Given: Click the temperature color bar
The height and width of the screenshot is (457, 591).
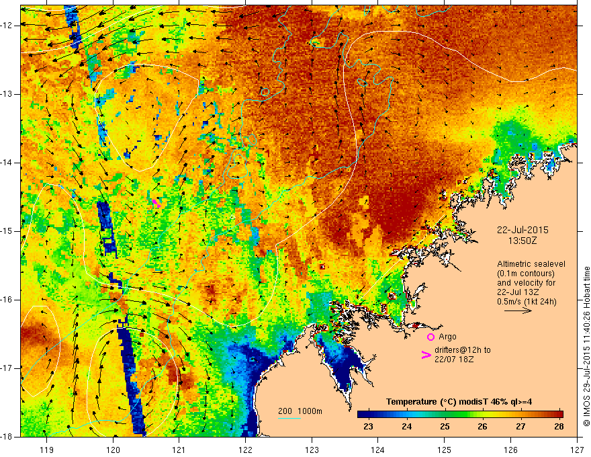Looking at the screenshot, I should pyautogui.click(x=460, y=414).
